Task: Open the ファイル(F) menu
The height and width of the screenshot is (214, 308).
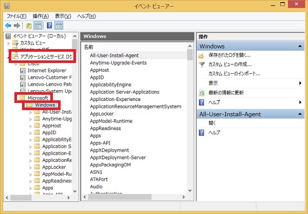Action: [x=16, y=16]
